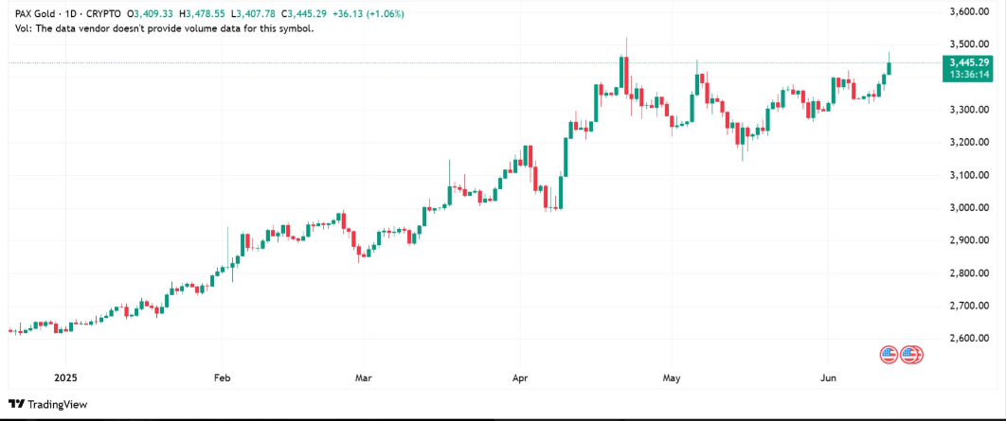Click the TradingView logo icon
The image size is (1006, 421).
coord(17,404)
